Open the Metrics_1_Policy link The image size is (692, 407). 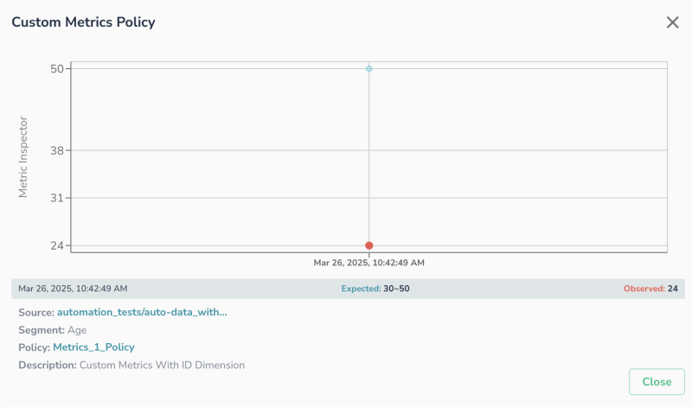(x=93, y=347)
